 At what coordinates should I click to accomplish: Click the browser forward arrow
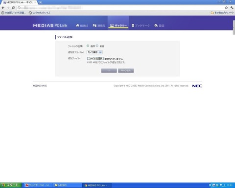[x=8, y=8]
